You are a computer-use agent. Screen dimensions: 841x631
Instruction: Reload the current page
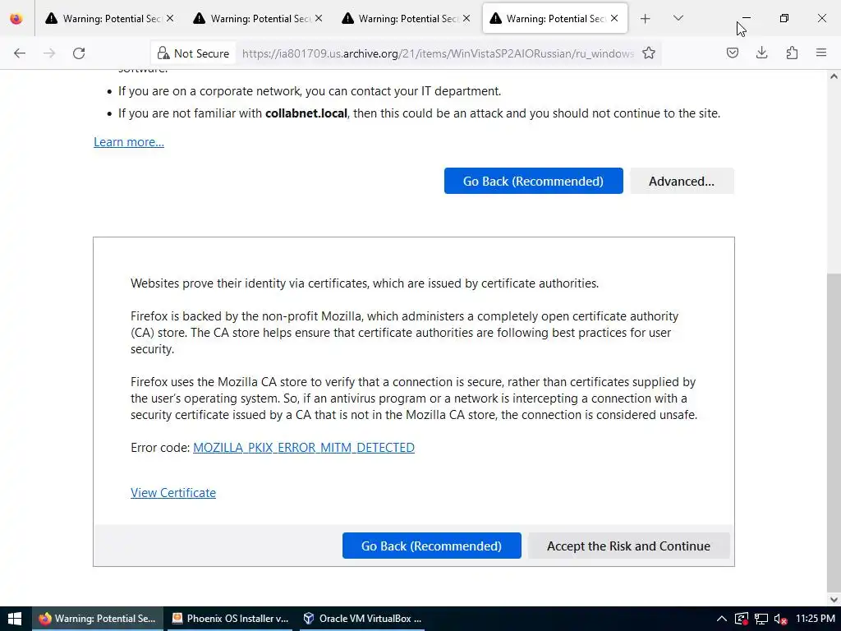(79, 53)
